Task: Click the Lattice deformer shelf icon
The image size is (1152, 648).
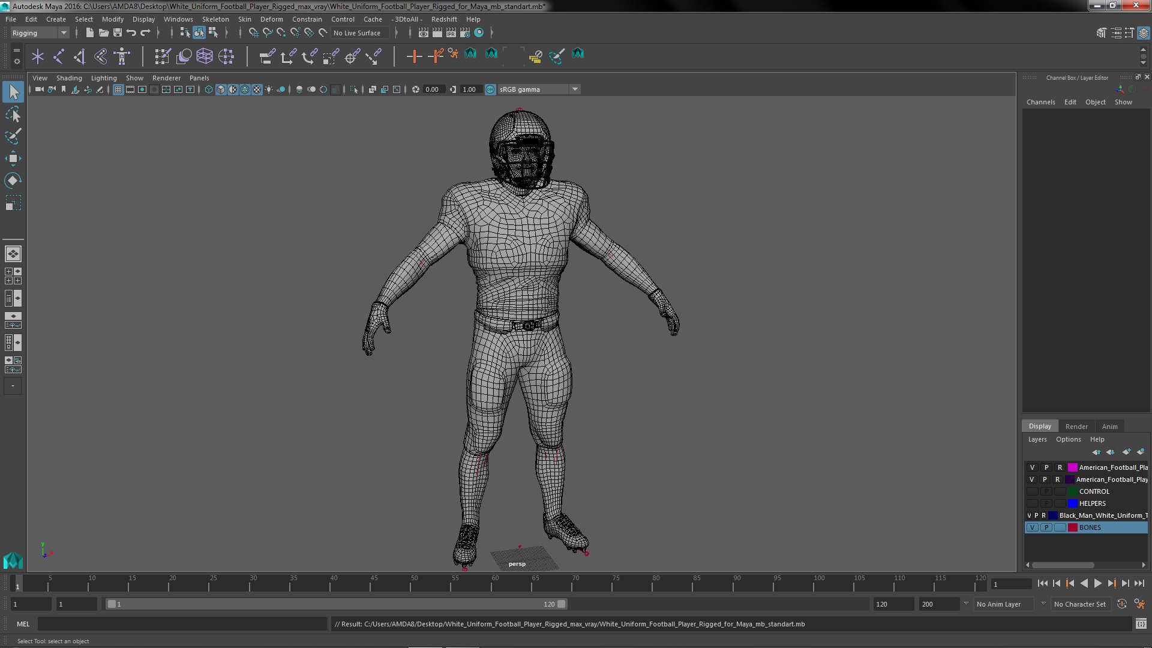Action: click(205, 56)
